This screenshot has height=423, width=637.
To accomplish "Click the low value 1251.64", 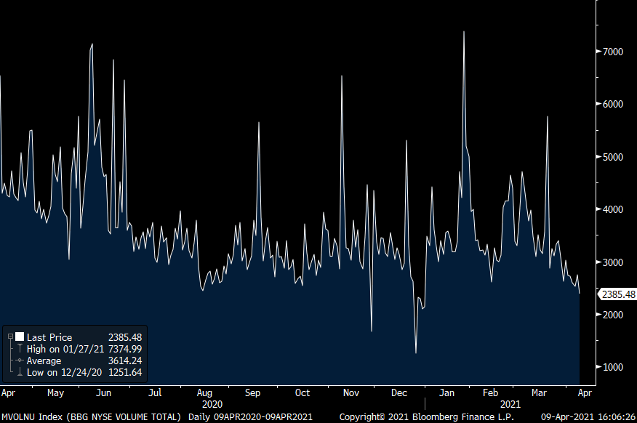I will 125,372.
